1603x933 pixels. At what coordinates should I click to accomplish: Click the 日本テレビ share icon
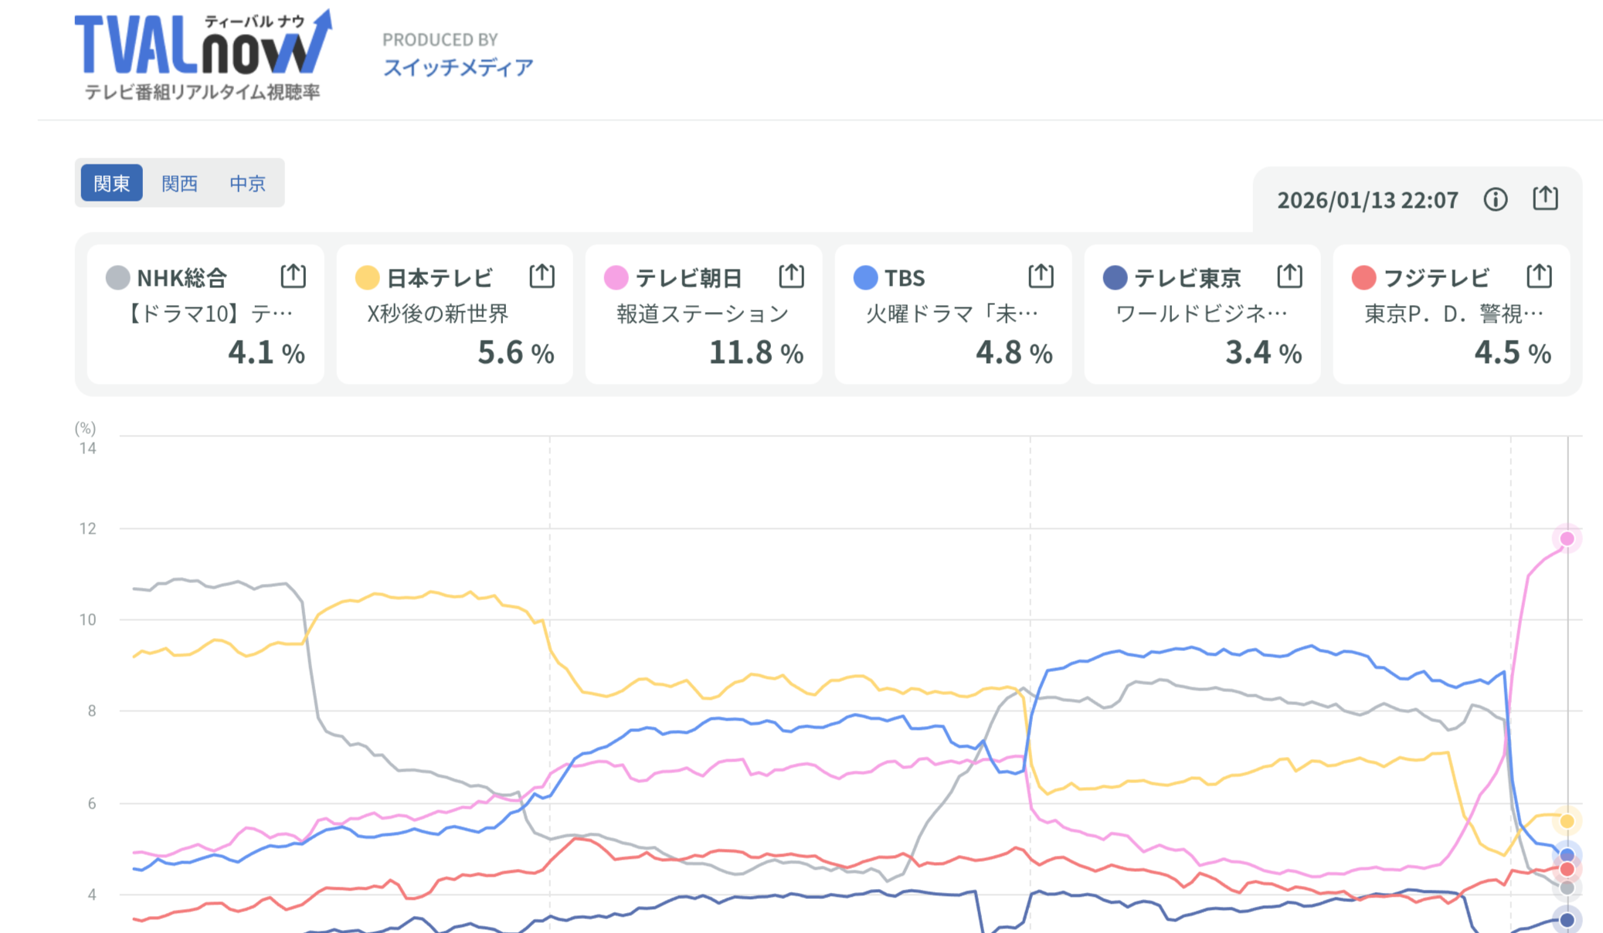[542, 276]
